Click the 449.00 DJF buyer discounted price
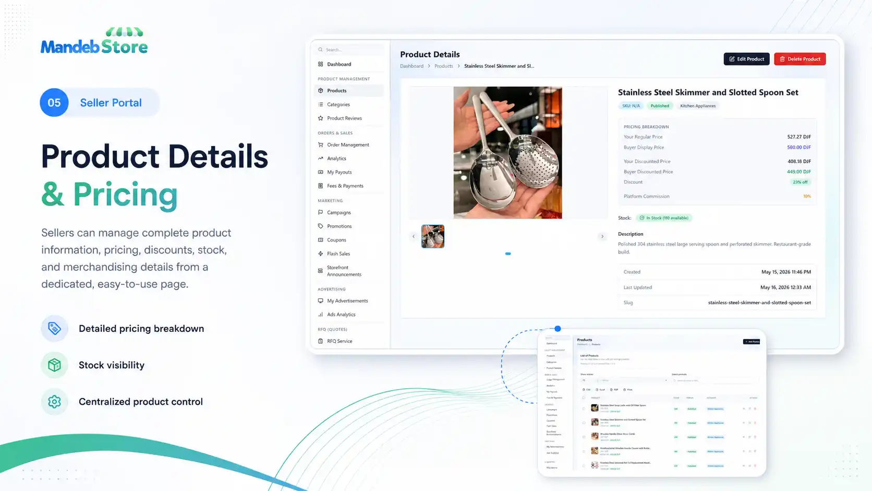 799,172
